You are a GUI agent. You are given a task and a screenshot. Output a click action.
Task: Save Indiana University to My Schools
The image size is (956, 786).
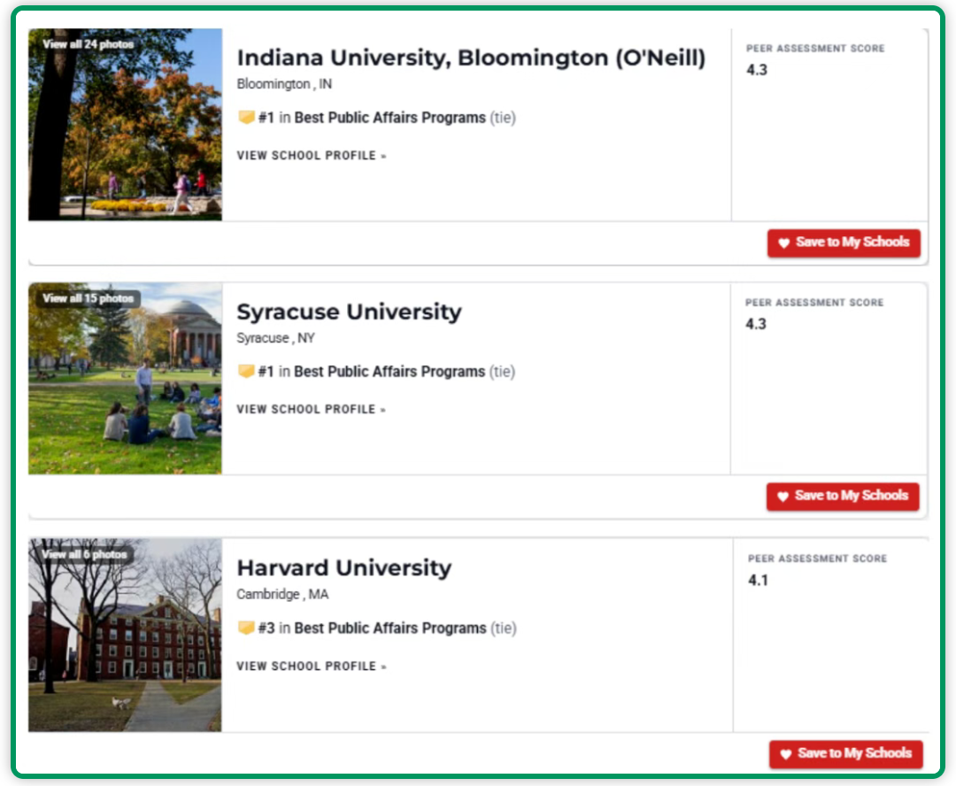[844, 243]
